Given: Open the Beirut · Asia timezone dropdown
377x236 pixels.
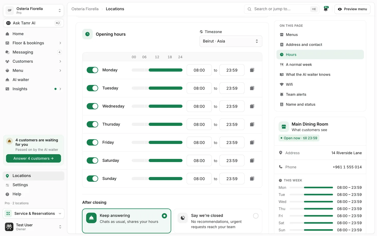Looking at the screenshot, I should coord(231,41).
